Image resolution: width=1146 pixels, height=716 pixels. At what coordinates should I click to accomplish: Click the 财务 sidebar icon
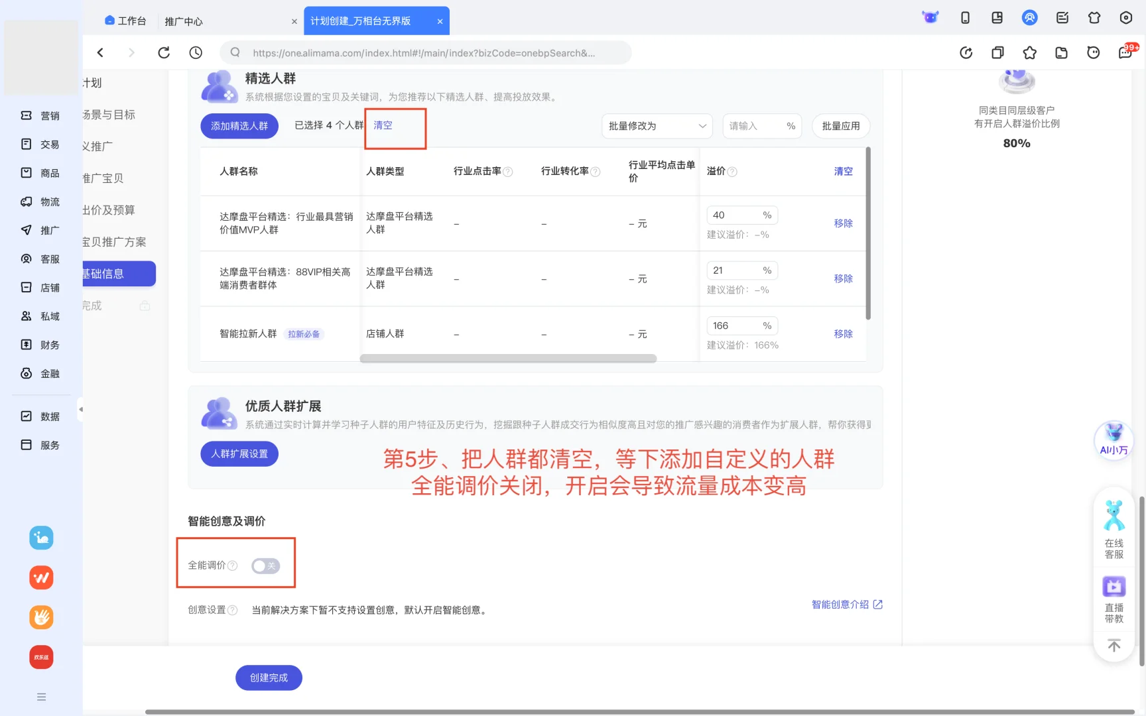40,344
